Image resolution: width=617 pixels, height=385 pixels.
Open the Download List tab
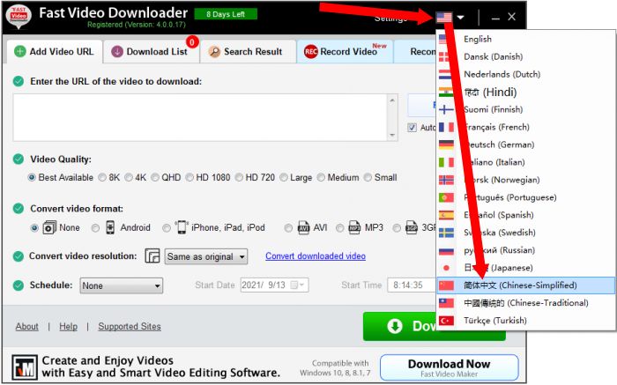coord(151,51)
